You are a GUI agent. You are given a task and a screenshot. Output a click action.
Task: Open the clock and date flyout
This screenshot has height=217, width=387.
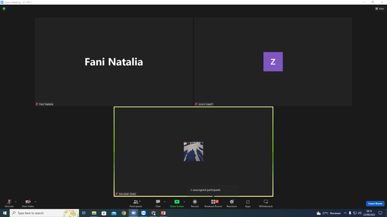369,213
